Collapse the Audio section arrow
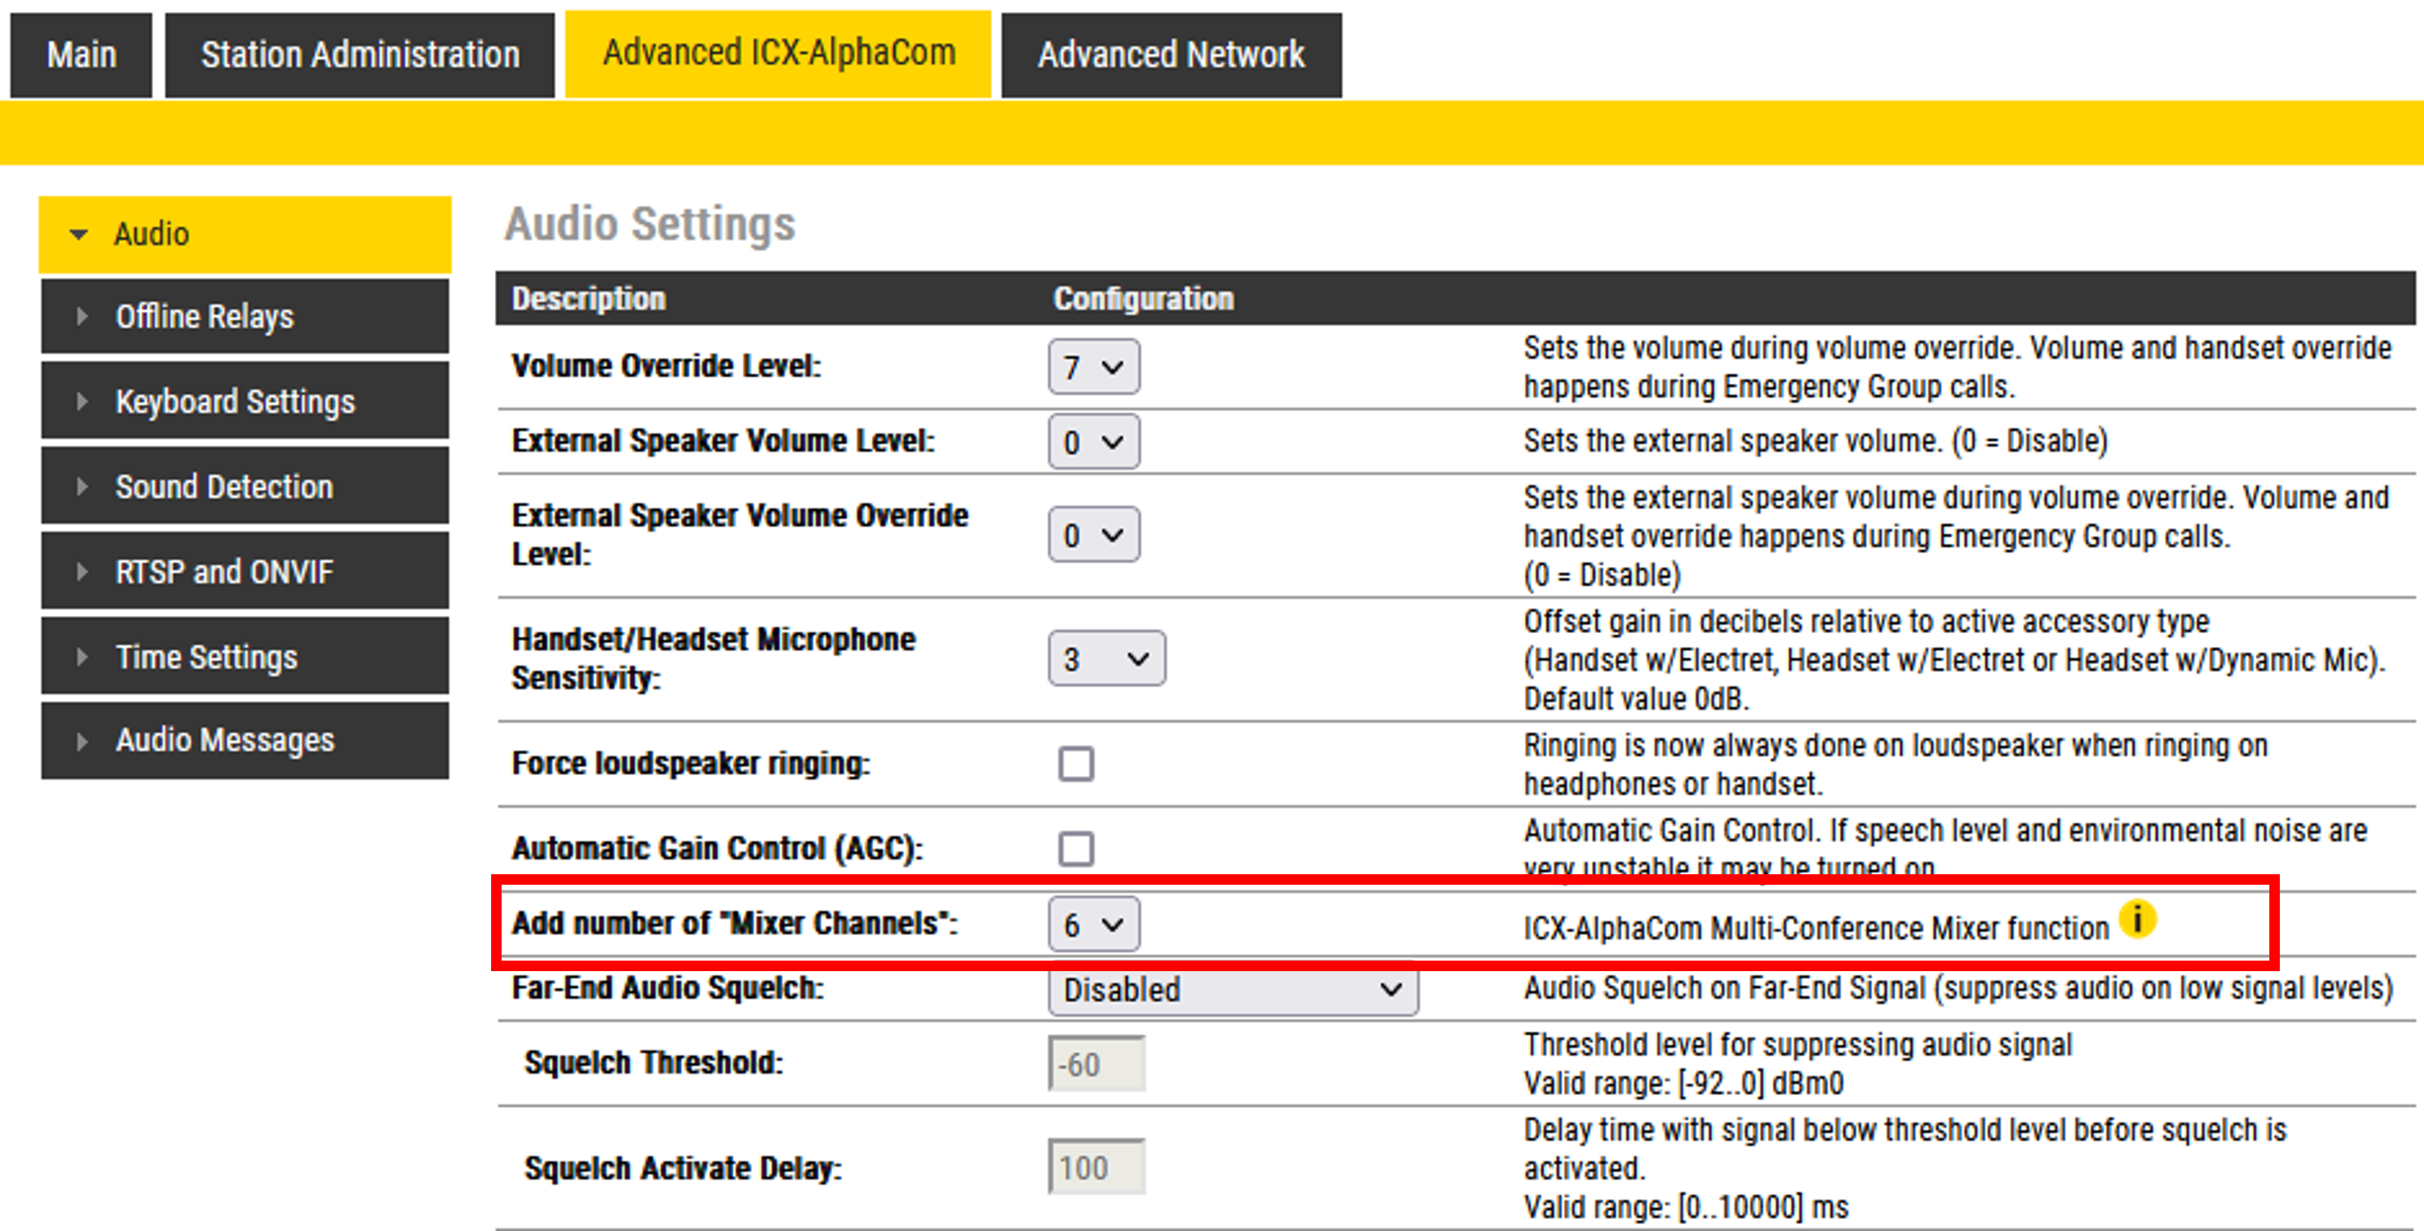Viewport: 2424px width, 1231px height. coord(79,234)
